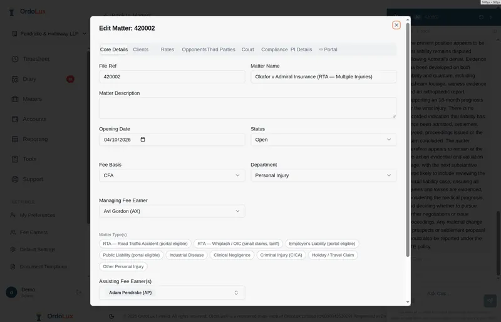Close the Edit Matter dialog

click(396, 25)
